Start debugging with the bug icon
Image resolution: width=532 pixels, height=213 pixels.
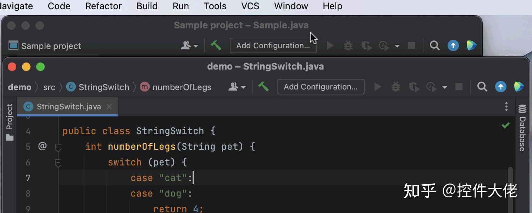click(x=395, y=87)
